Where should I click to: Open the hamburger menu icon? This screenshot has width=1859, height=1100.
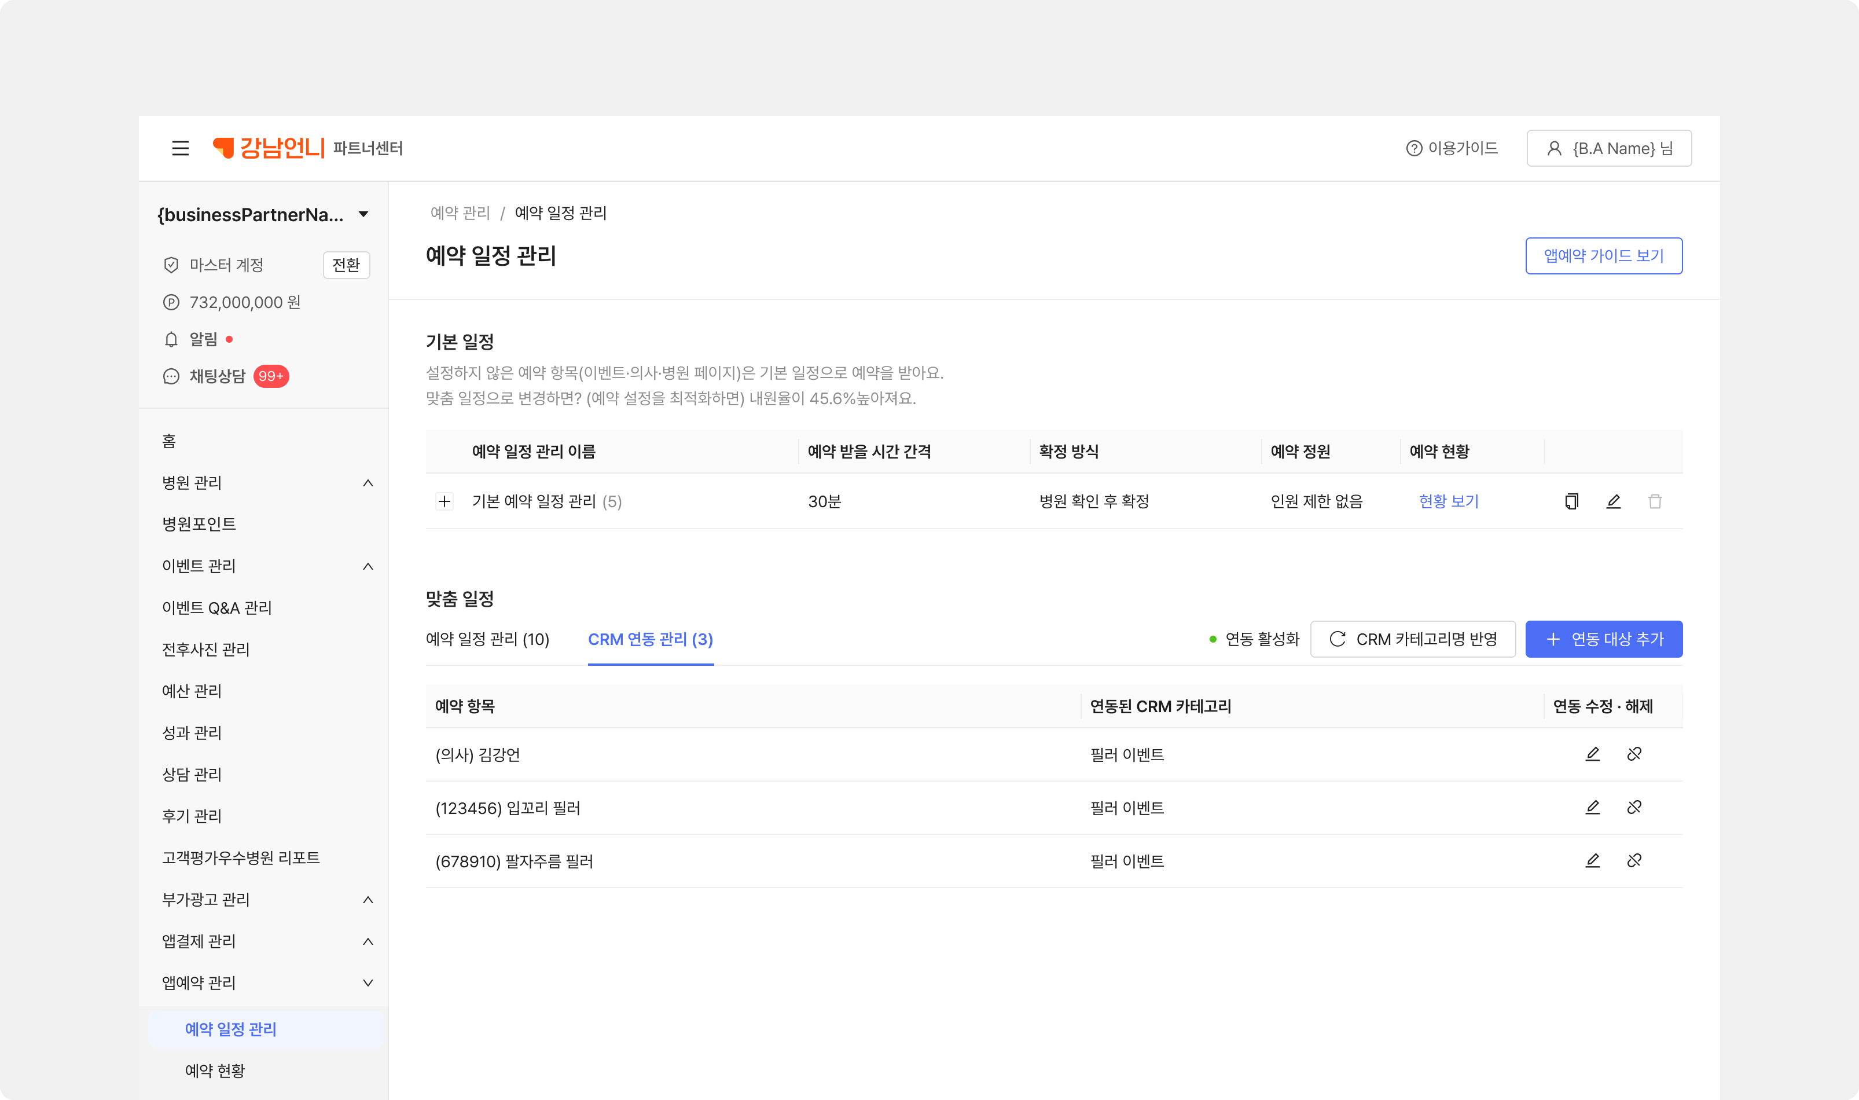pos(180,148)
